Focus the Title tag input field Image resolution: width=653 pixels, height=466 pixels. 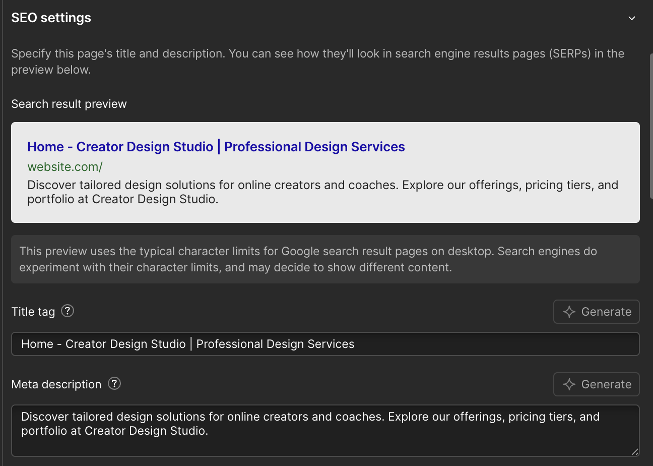pyautogui.click(x=325, y=344)
